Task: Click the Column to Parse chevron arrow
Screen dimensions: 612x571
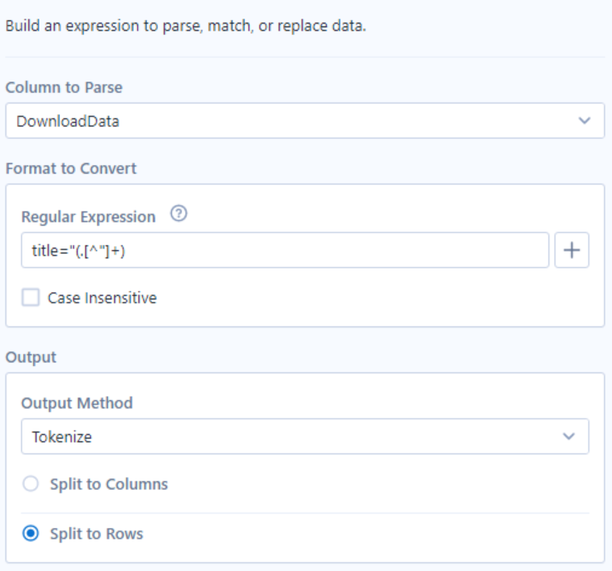Action: 585,120
